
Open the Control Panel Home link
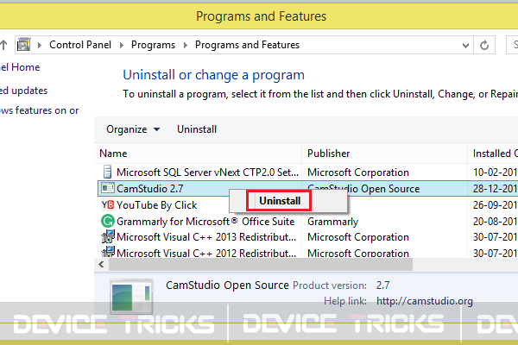click(x=20, y=67)
